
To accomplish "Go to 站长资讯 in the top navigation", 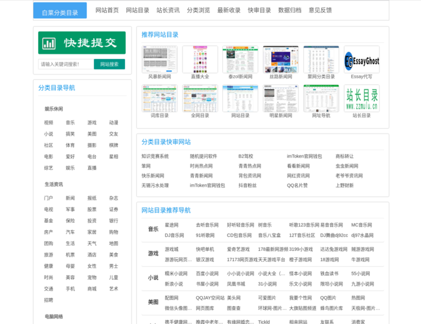I will pyautogui.click(x=168, y=10).
